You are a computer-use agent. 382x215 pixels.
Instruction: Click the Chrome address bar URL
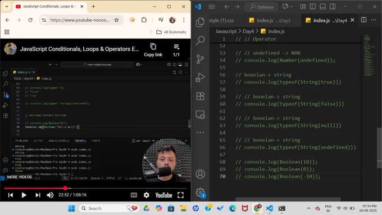pos(80,20)
